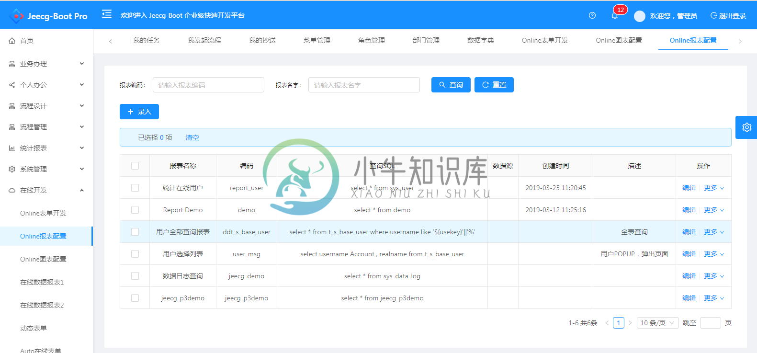Click the 在线开发 cloud icon
The height and width of the screenshot is (353, 757).
tap(12, 190)
